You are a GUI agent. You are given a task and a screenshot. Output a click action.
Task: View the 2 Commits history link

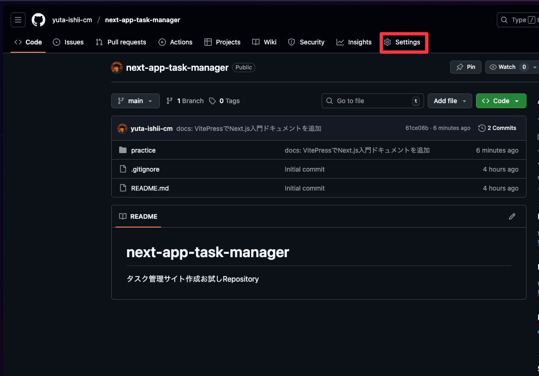click(497, 128)
